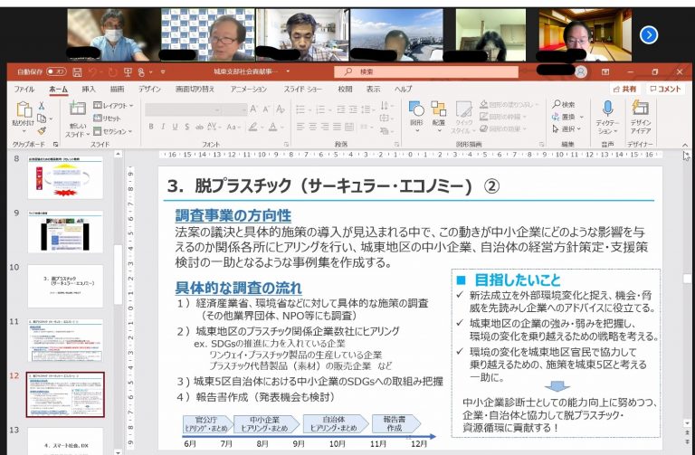695x455 pixels.
Task: Toggle center text alignment
Action: pyautogui.click(x=312, y=127)
